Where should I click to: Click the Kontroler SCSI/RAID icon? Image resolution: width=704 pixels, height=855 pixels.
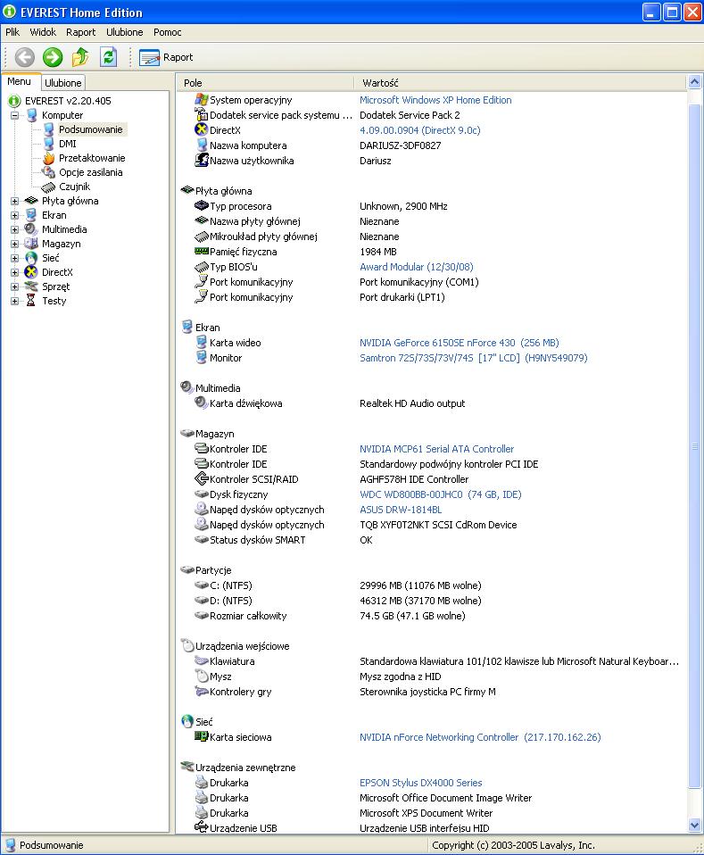(x=202, y=478)
